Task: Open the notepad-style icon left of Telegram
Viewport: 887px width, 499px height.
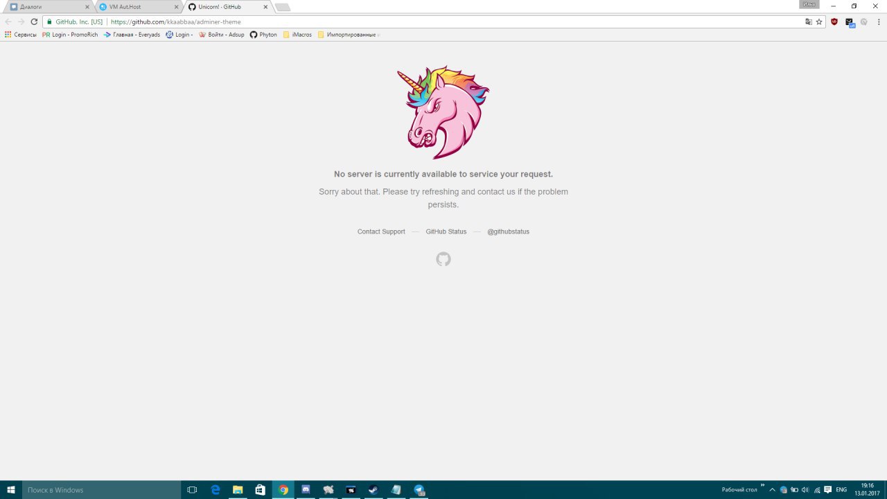Action: pyautogui.click(x=396, y=489)
